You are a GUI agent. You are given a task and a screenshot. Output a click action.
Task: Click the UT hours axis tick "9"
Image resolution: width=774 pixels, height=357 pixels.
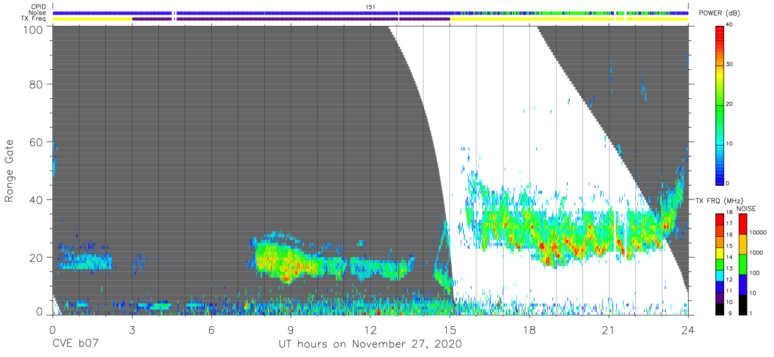pyautogui.click(x=291, y=330)
